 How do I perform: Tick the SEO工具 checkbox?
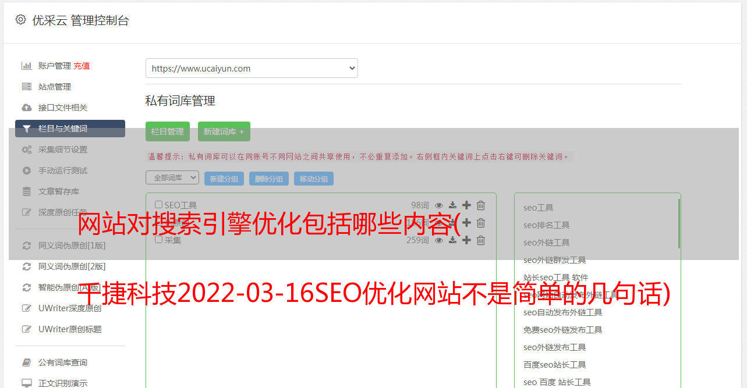pyautogui.click(x=158, y=205)
